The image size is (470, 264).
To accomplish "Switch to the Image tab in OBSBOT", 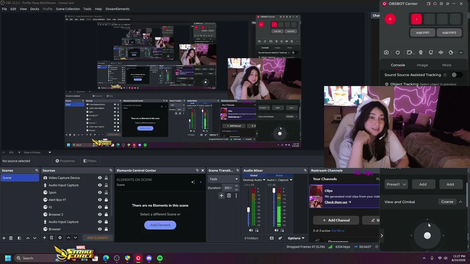I will (422, 65).
